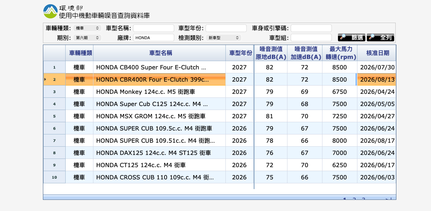
Task: Select row number 7 indicator cell
Action: pyautogui.click(x=54, y=141)
